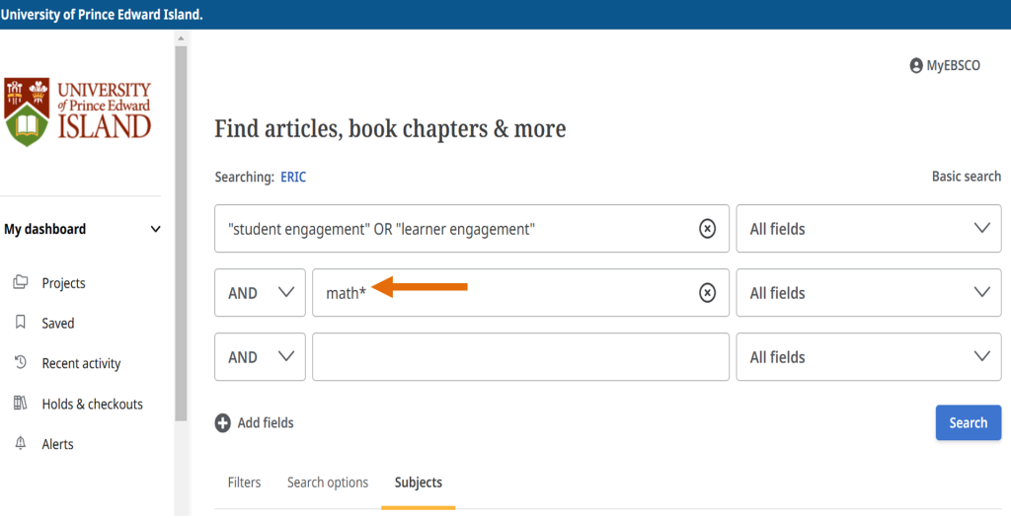The height and width of the screenshot is (518, 1011).
Task: Click the University of Prince Edward Island logo
Action: coord(78,112)
